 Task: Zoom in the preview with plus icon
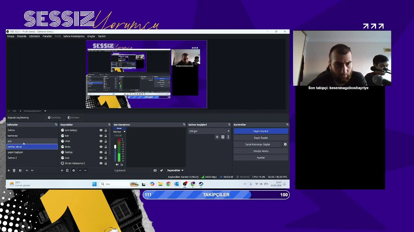pos(20,111)
